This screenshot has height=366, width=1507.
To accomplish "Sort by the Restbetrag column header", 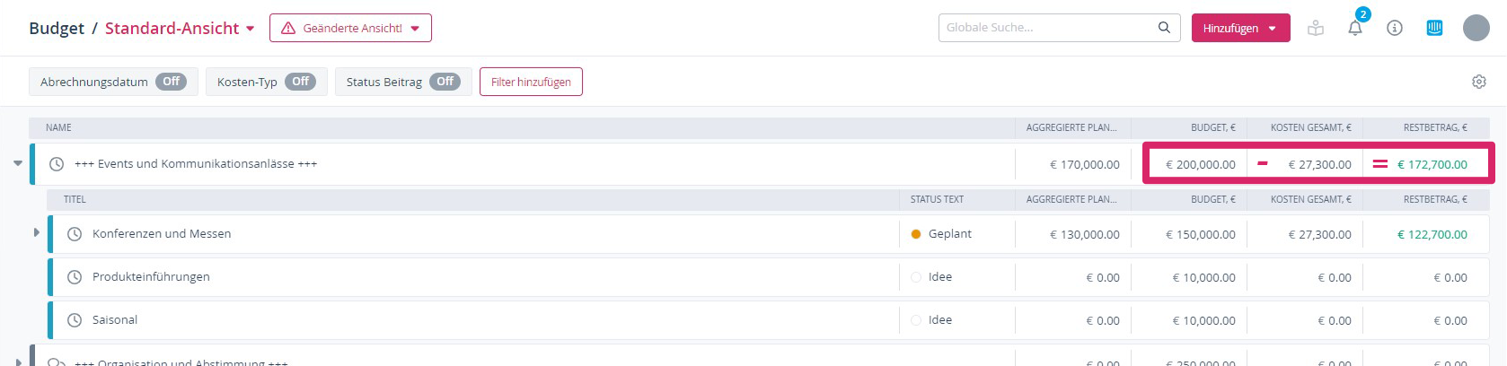I will pos(1434,127).
